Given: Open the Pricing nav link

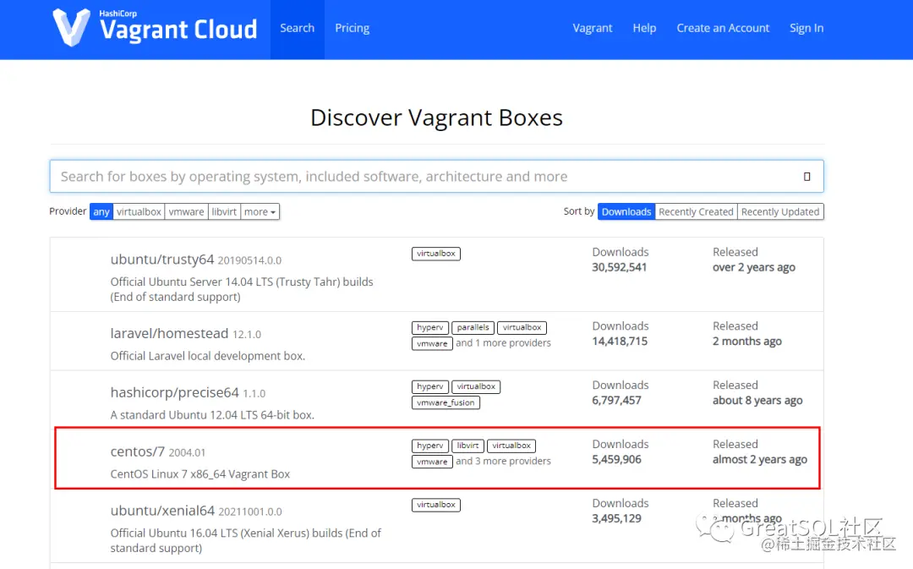Looking at the screenshot, I should 353,28.
